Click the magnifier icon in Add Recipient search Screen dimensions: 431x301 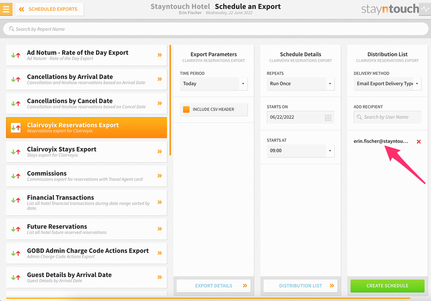pos(359,117)
